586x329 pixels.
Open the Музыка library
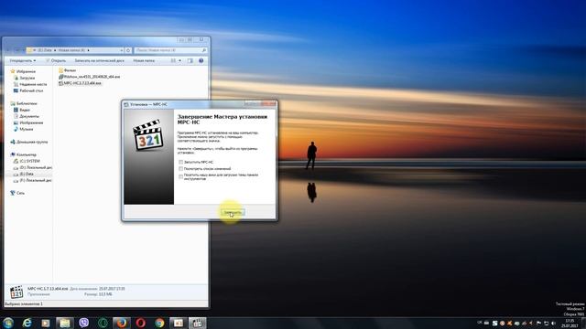click(x=24, y=129)
